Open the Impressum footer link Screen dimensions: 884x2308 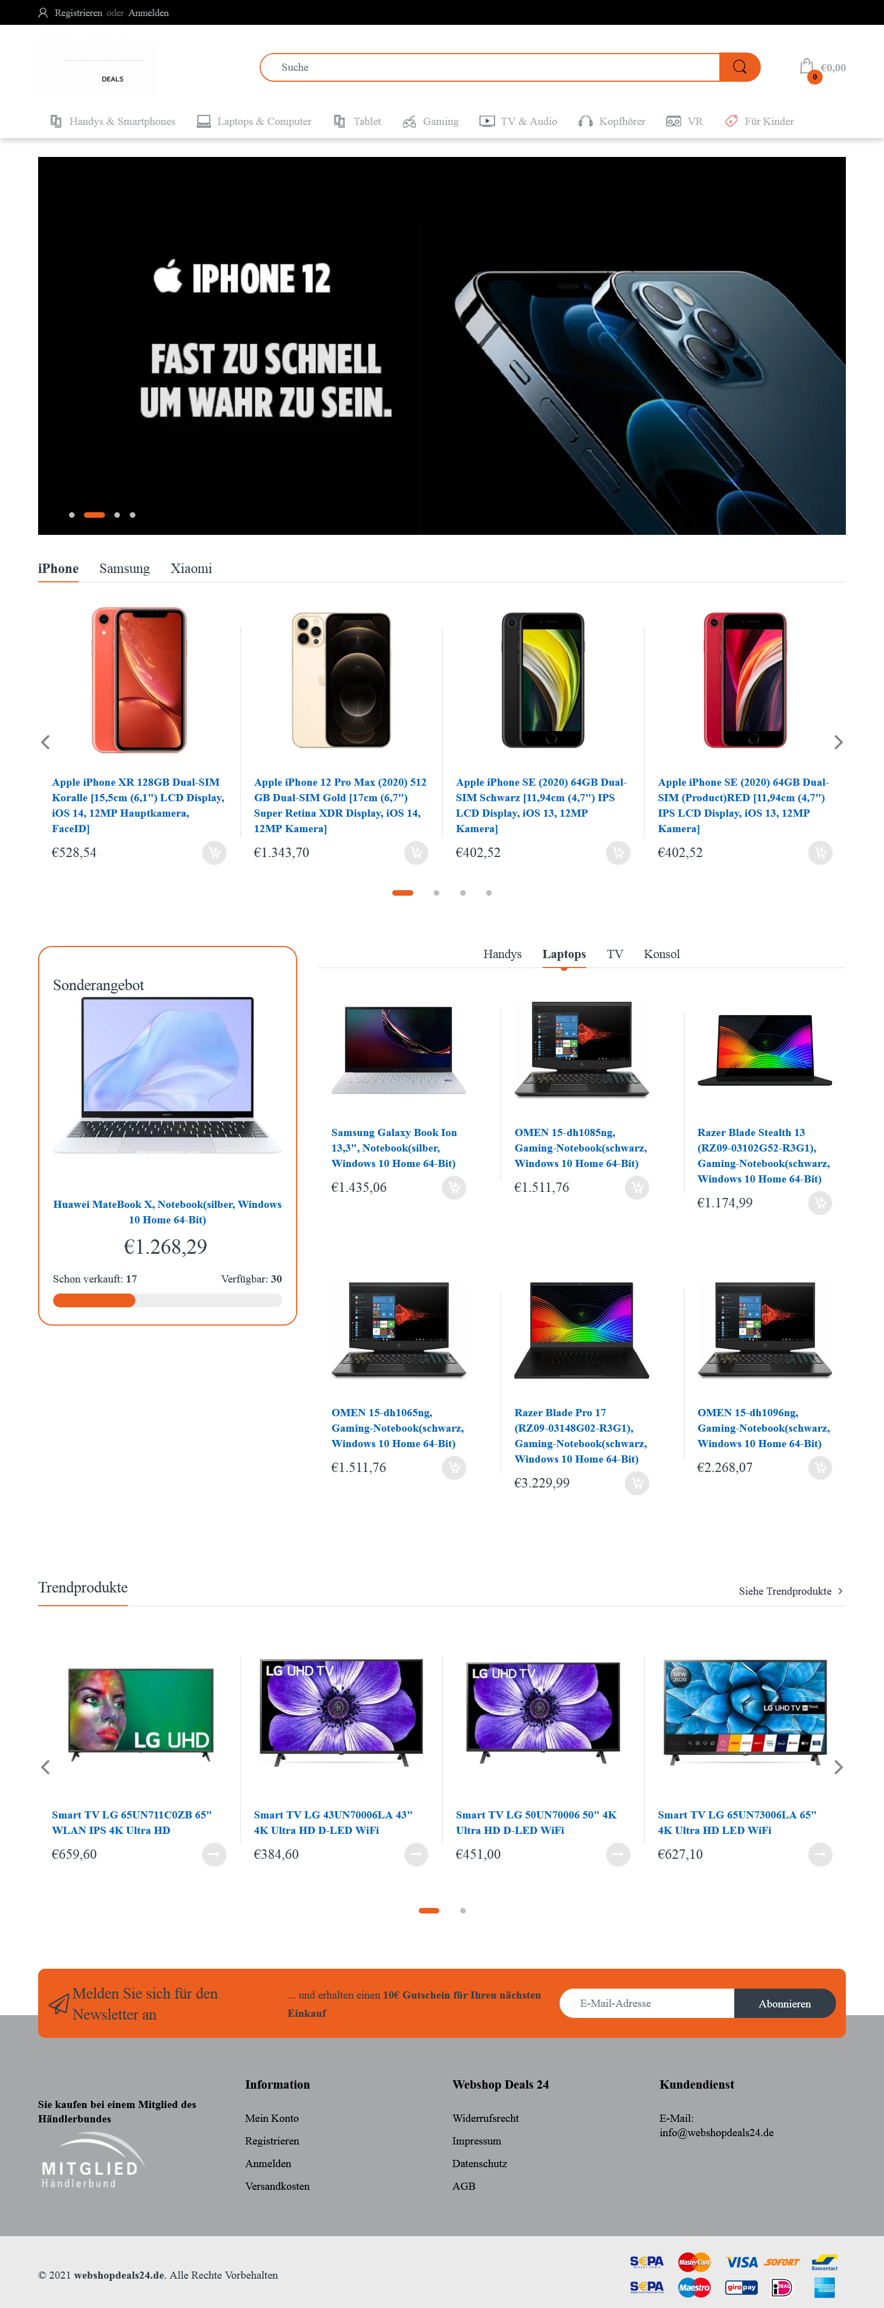(476, 2141)
